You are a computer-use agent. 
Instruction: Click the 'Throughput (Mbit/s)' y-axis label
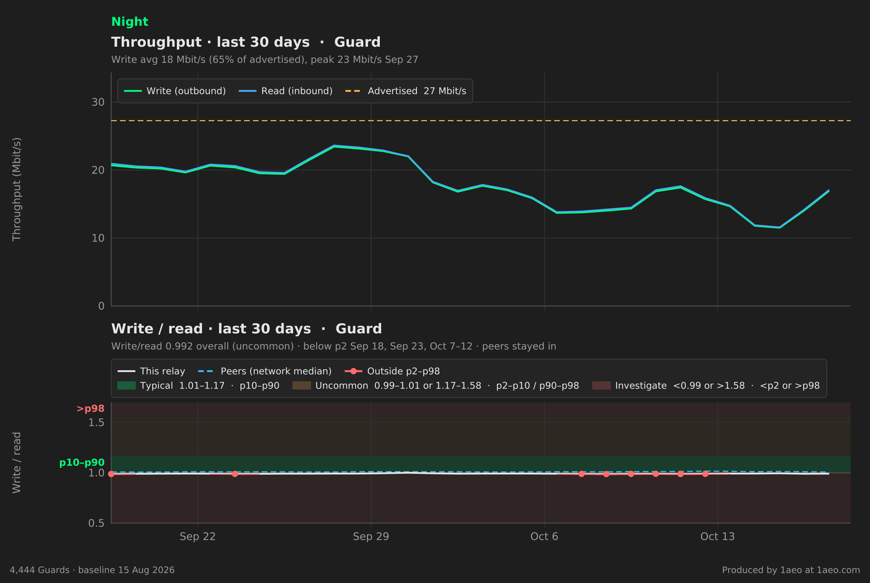point(17,189)
